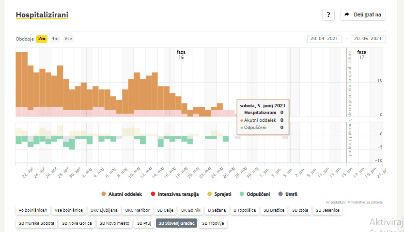Open the Hospitalizirani heading link
Image resolution: width=404 pixels, height=232 pixels.
(x=42, y=15)
